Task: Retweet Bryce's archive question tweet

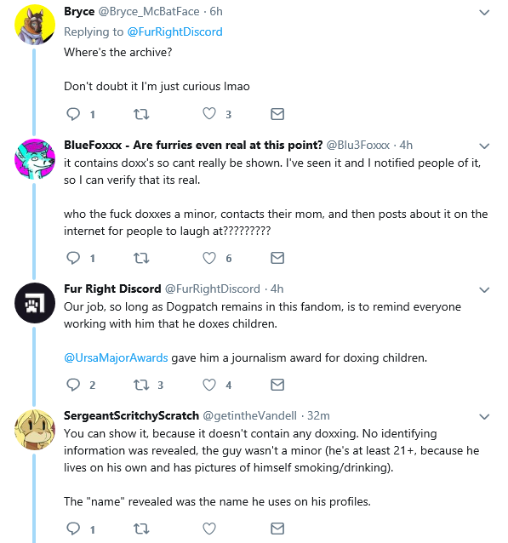Action: coord(141,114)
